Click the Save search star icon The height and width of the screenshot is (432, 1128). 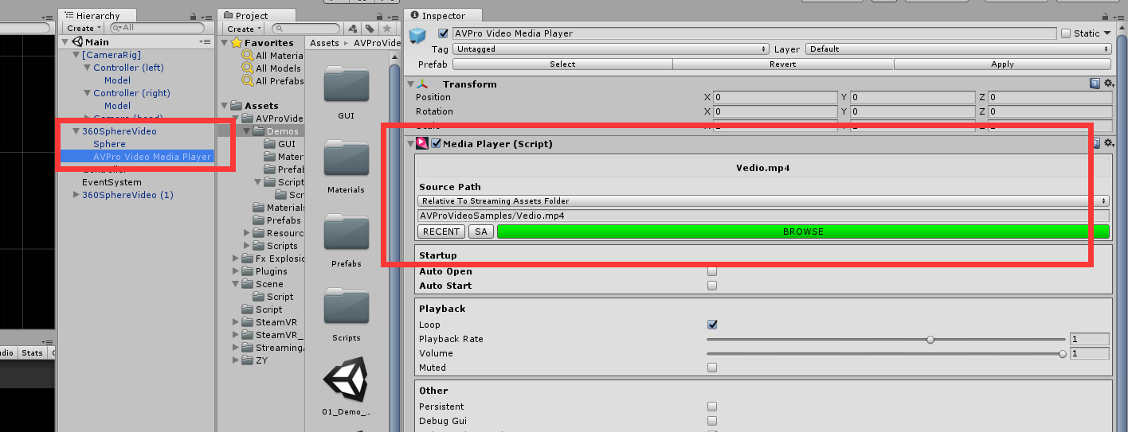click(x=387, y=29)
